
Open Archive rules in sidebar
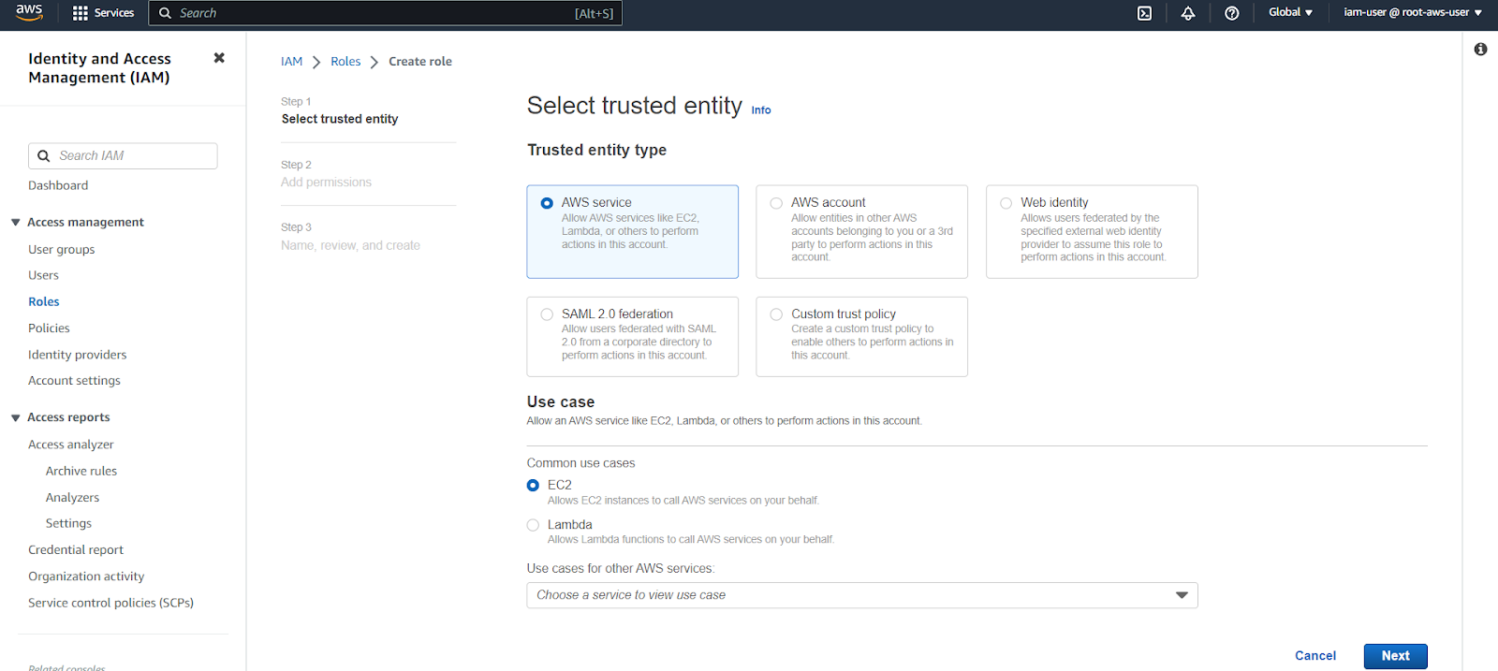[81, 472]
